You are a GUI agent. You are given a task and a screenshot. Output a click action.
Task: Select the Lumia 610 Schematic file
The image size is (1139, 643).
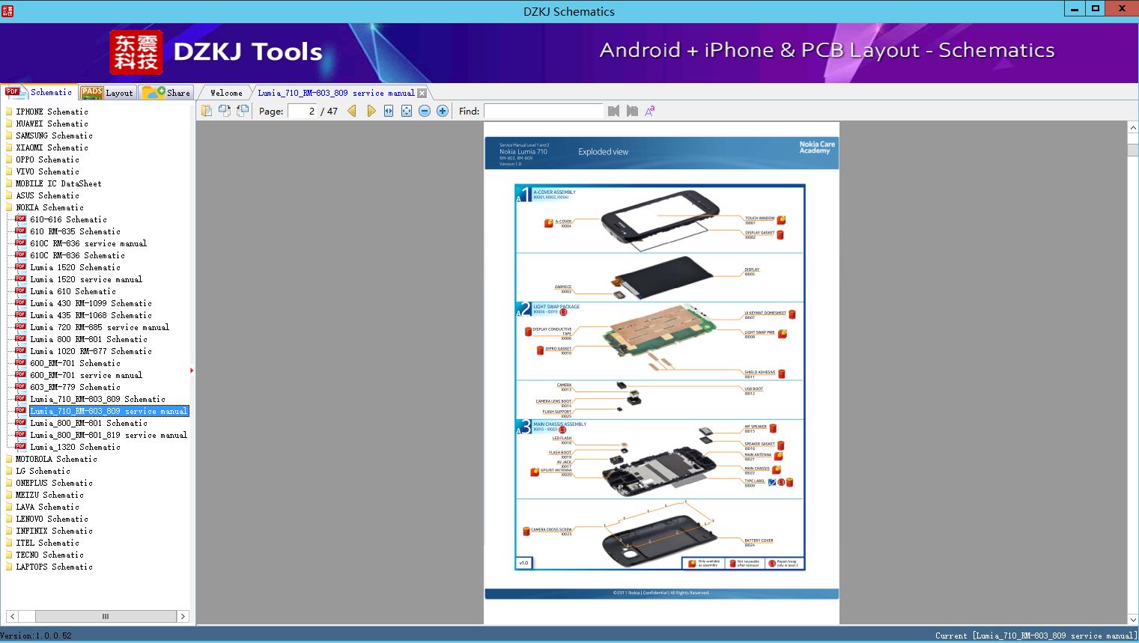73,291
